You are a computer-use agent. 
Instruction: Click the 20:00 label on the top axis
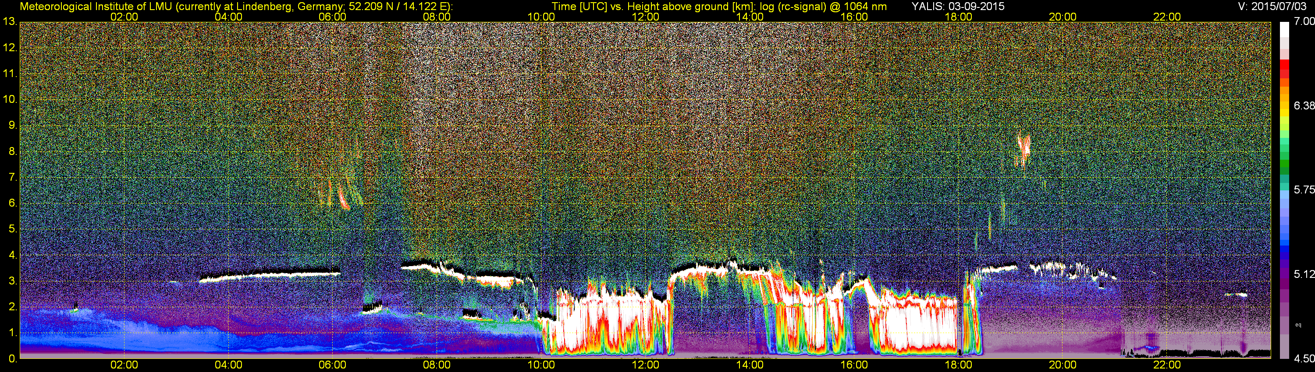click(1063, 17)
